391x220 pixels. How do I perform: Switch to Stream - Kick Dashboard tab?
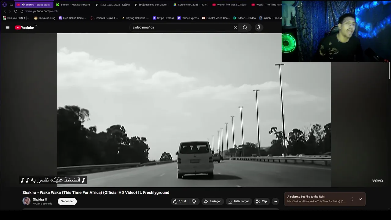(73, 5)
